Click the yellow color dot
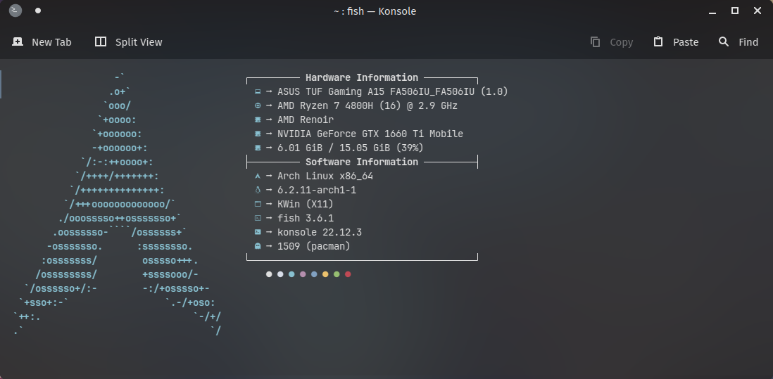 325,274
